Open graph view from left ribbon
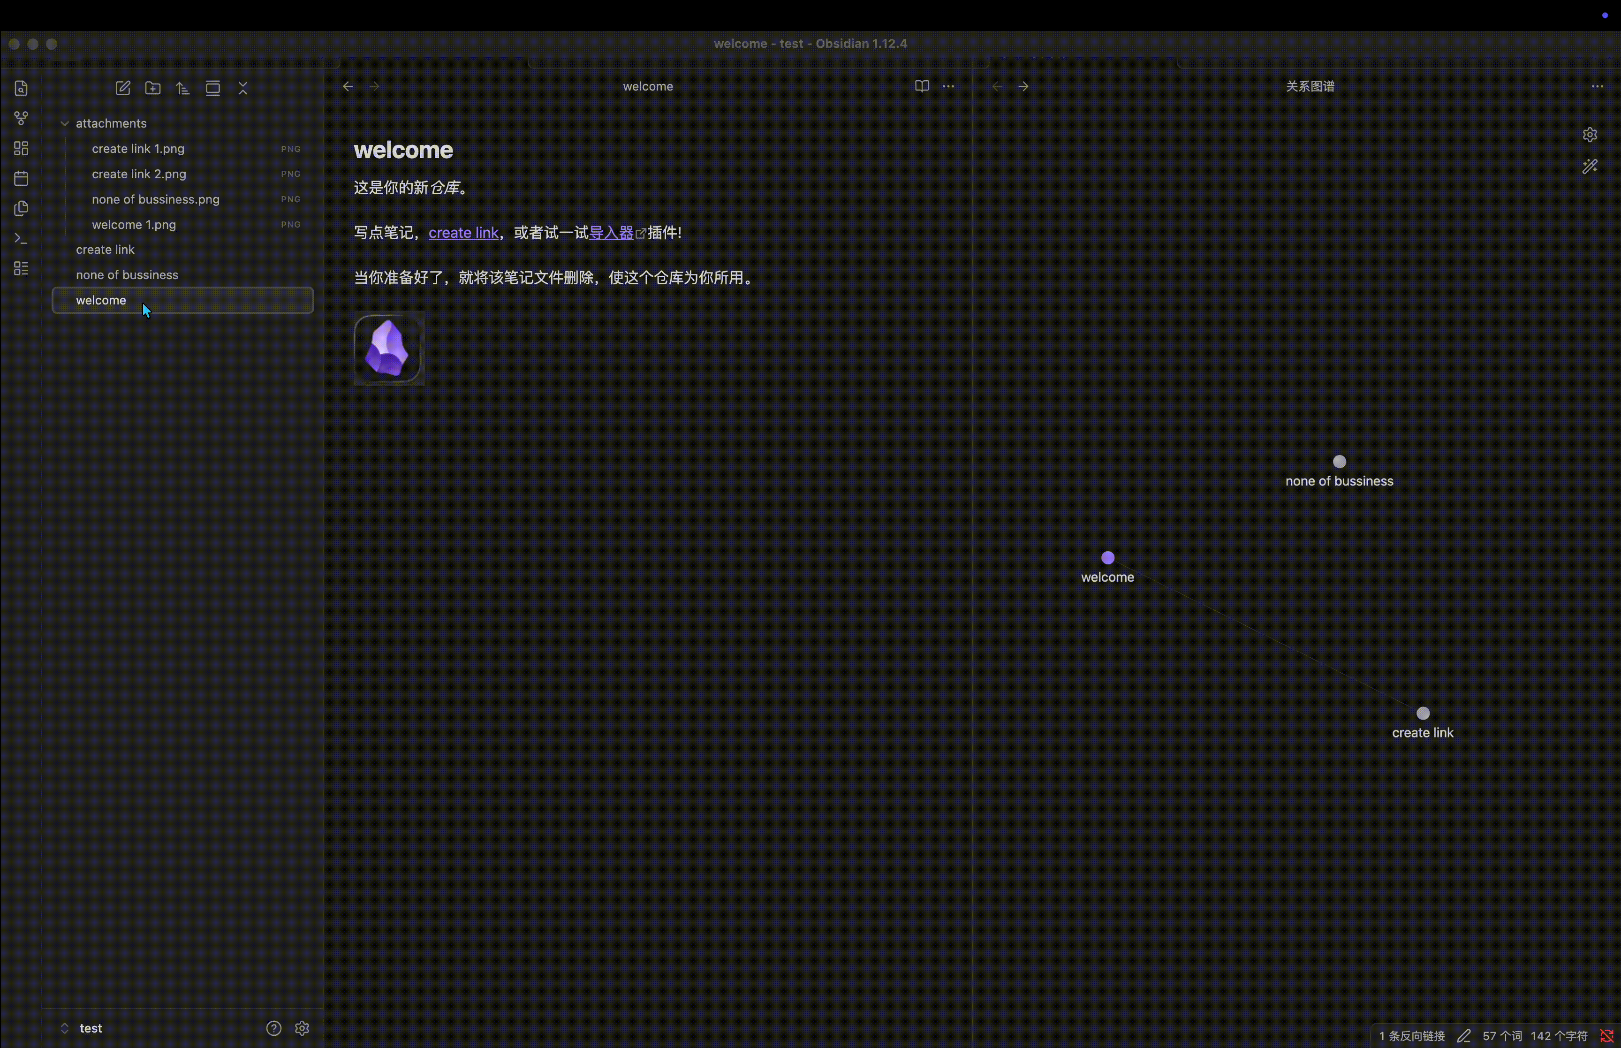Image resolution: width=1621 pixels, height=1048 pixels. tap(21, 118)
